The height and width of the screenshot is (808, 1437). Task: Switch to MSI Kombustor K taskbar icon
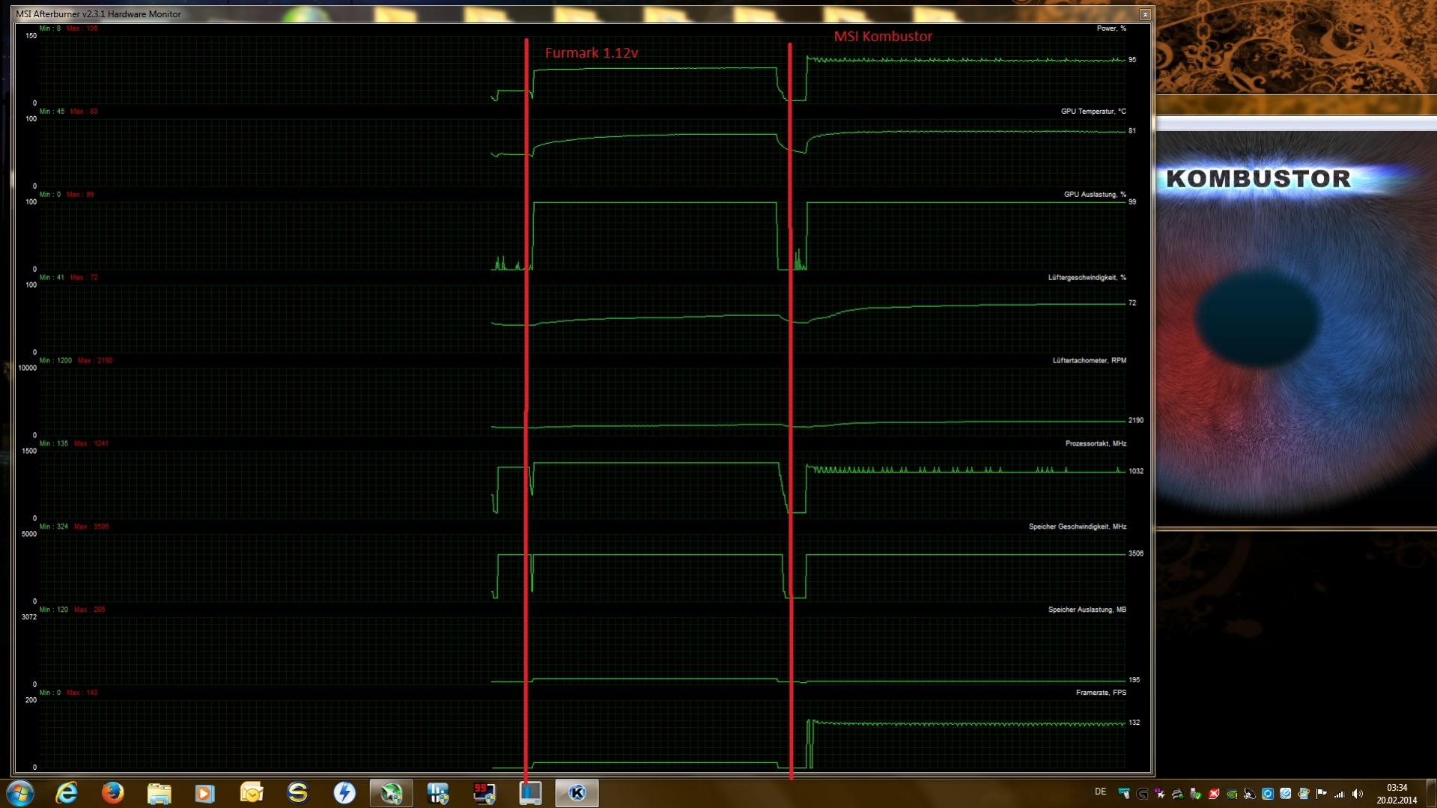[x=577, y=793]
